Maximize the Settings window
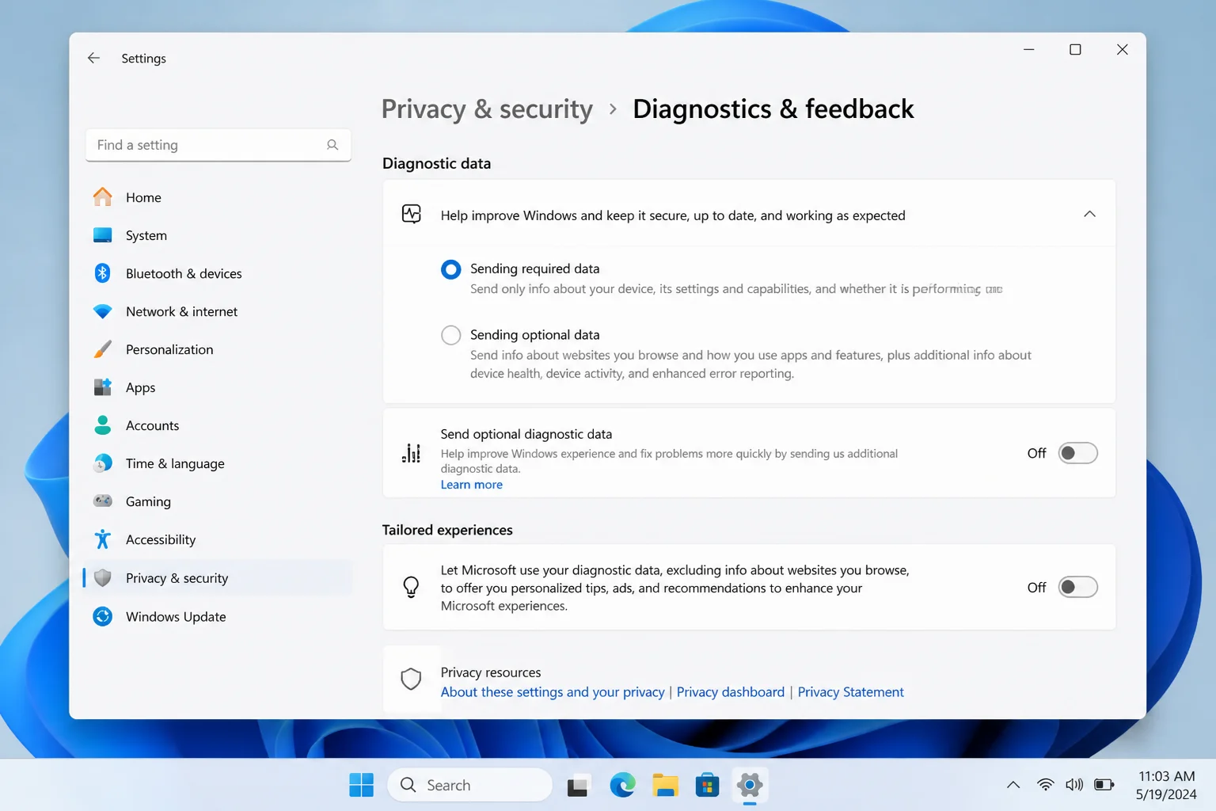Screen dimensions: 1216x811 [x=1075, y=49]
